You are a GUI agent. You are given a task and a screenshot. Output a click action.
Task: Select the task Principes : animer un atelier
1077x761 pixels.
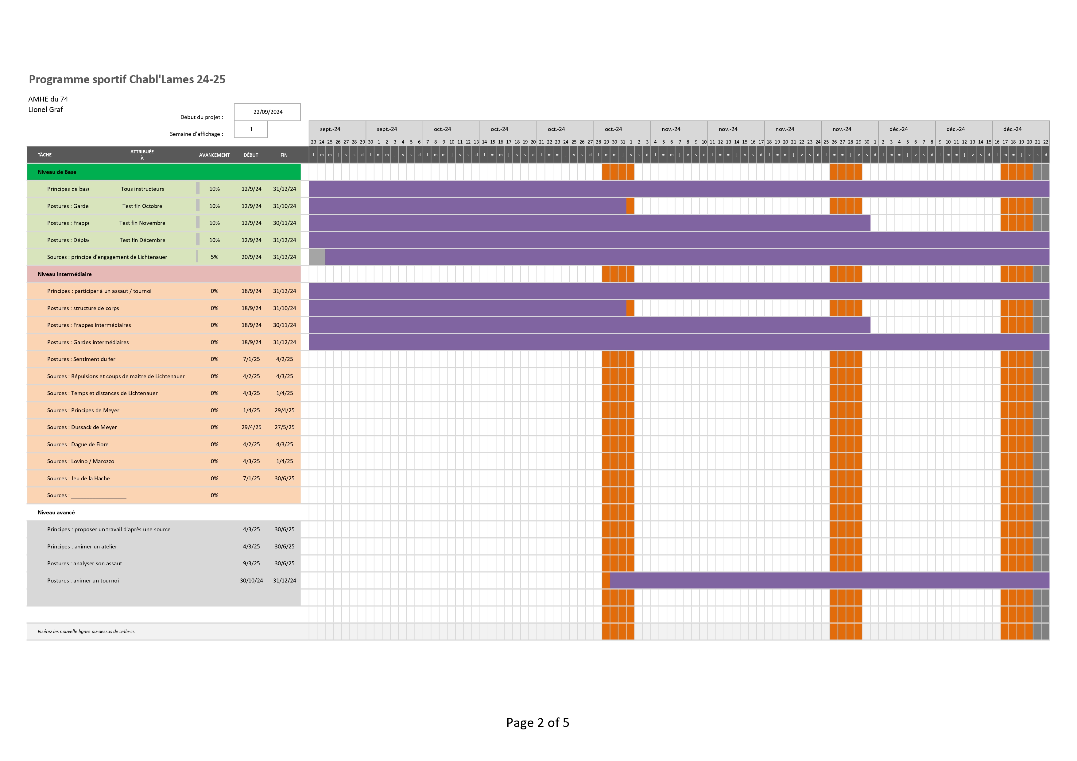coord(82,547)
